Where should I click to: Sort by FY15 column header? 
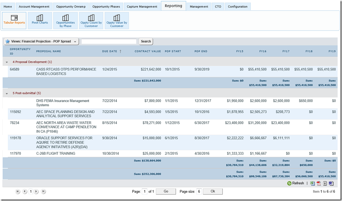click(x=240, y=51)
